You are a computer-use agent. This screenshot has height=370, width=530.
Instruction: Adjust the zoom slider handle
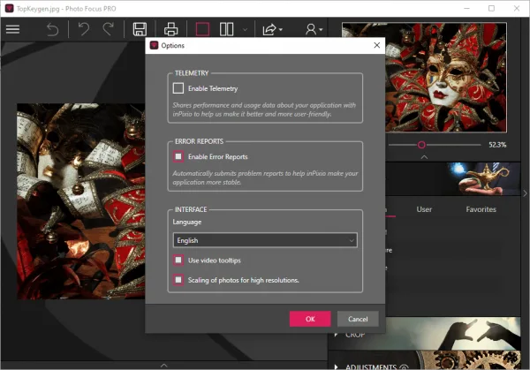(421, 145)
